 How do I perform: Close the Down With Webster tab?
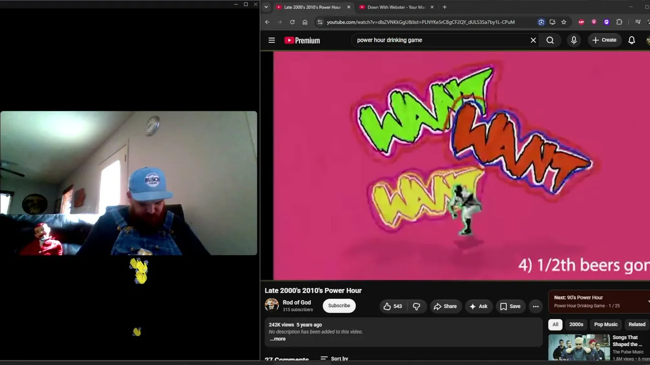pos(432,7)
